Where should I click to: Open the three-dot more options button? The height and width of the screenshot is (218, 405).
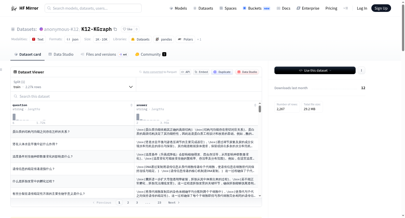pos(361,70)
